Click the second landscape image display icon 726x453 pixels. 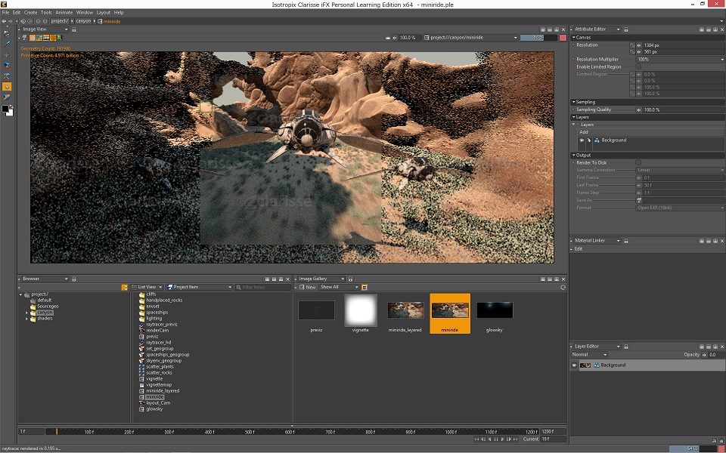[x=40, y=38]
